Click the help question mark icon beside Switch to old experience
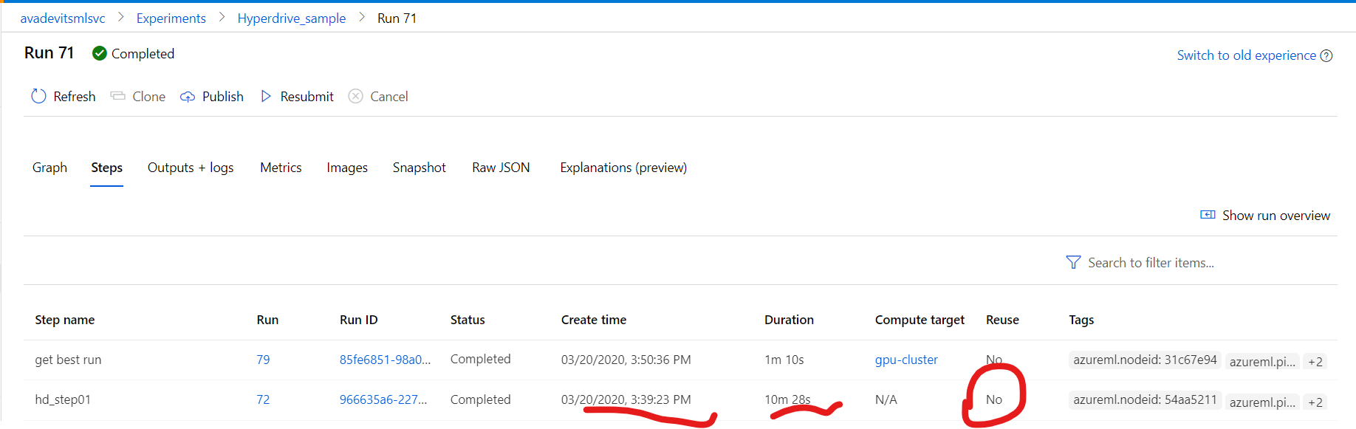 point(1326,55)
